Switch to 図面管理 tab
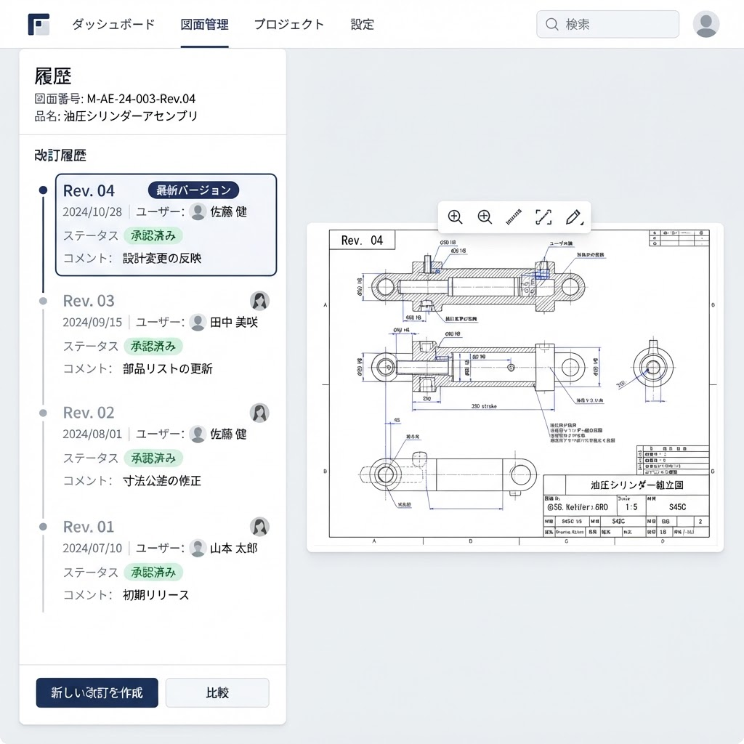 204,24
